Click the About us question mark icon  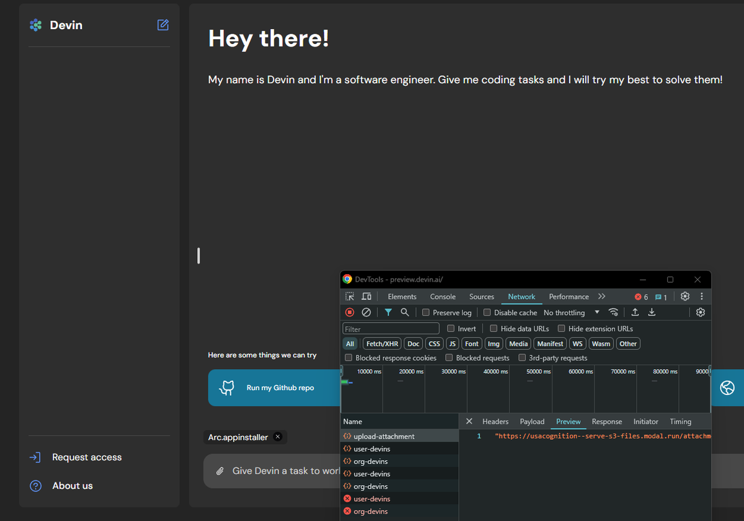tap(35, 486)
